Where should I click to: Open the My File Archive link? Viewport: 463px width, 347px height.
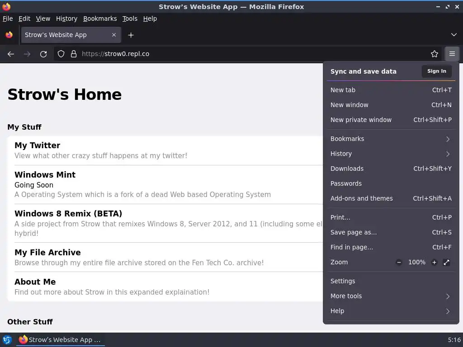point(47,253)
